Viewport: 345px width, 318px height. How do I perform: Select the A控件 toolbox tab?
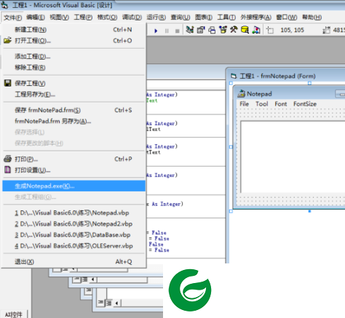14,314
